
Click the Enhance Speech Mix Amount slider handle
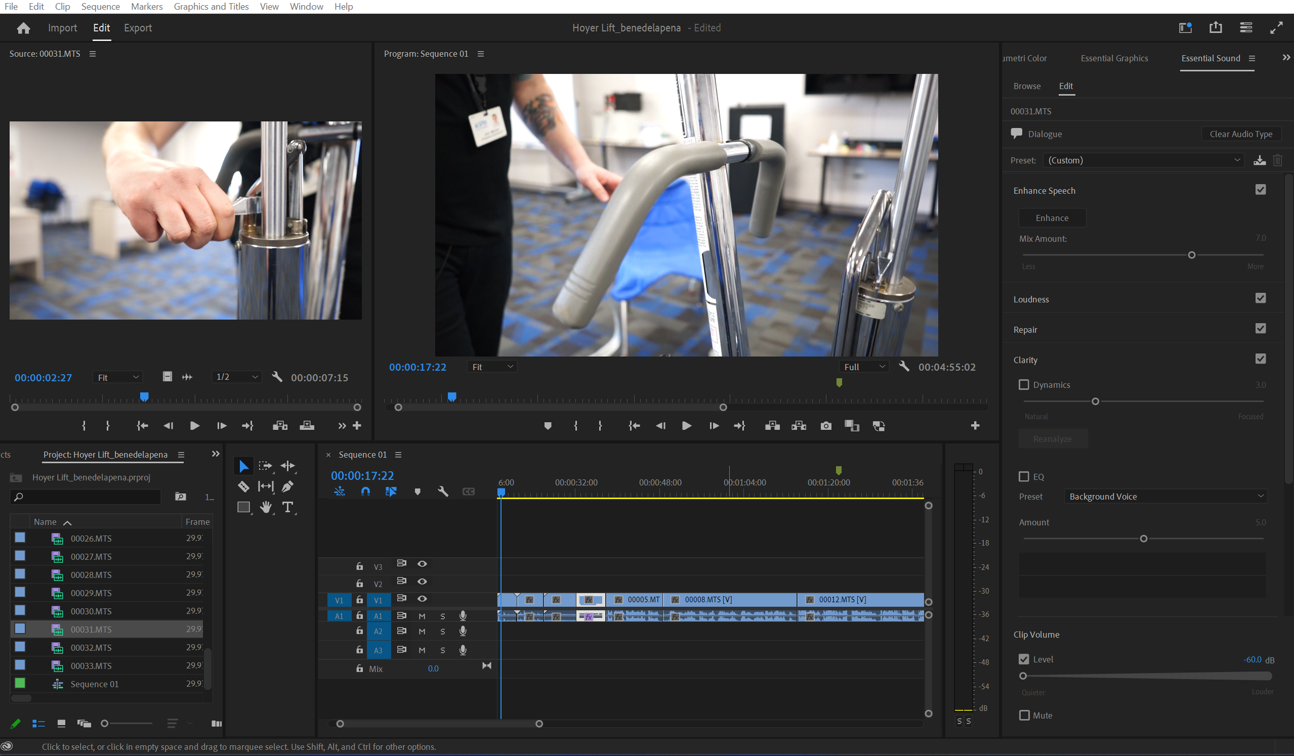point(1192,255)
